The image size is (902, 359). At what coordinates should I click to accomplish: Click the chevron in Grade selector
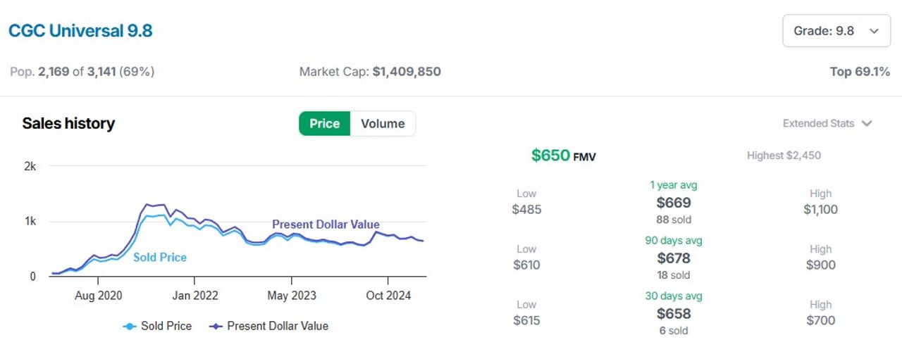(875, 31)
